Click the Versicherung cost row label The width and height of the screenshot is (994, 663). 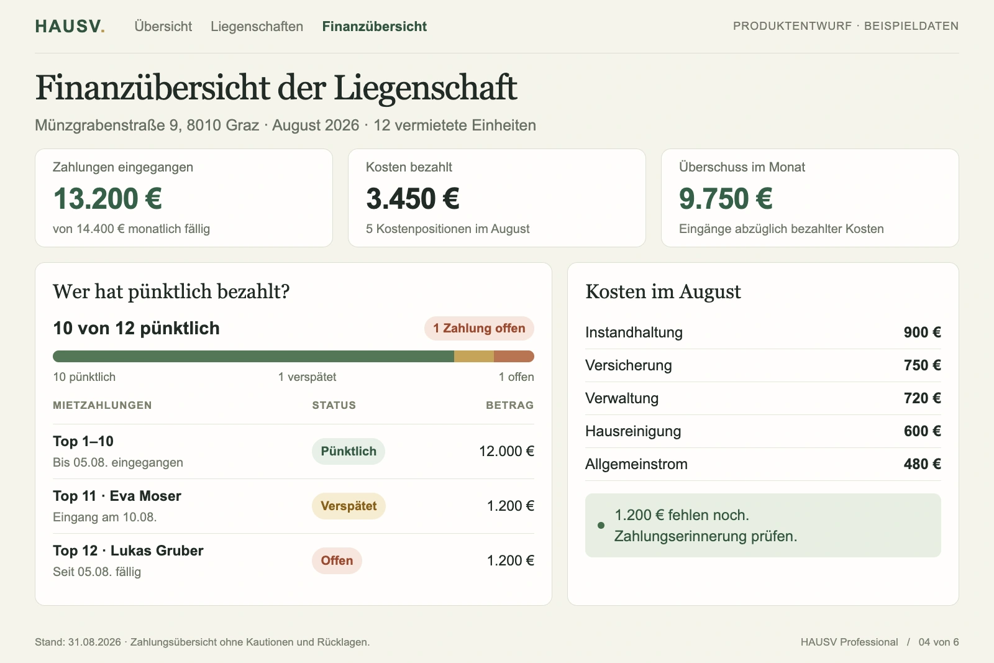click(629, 365)
